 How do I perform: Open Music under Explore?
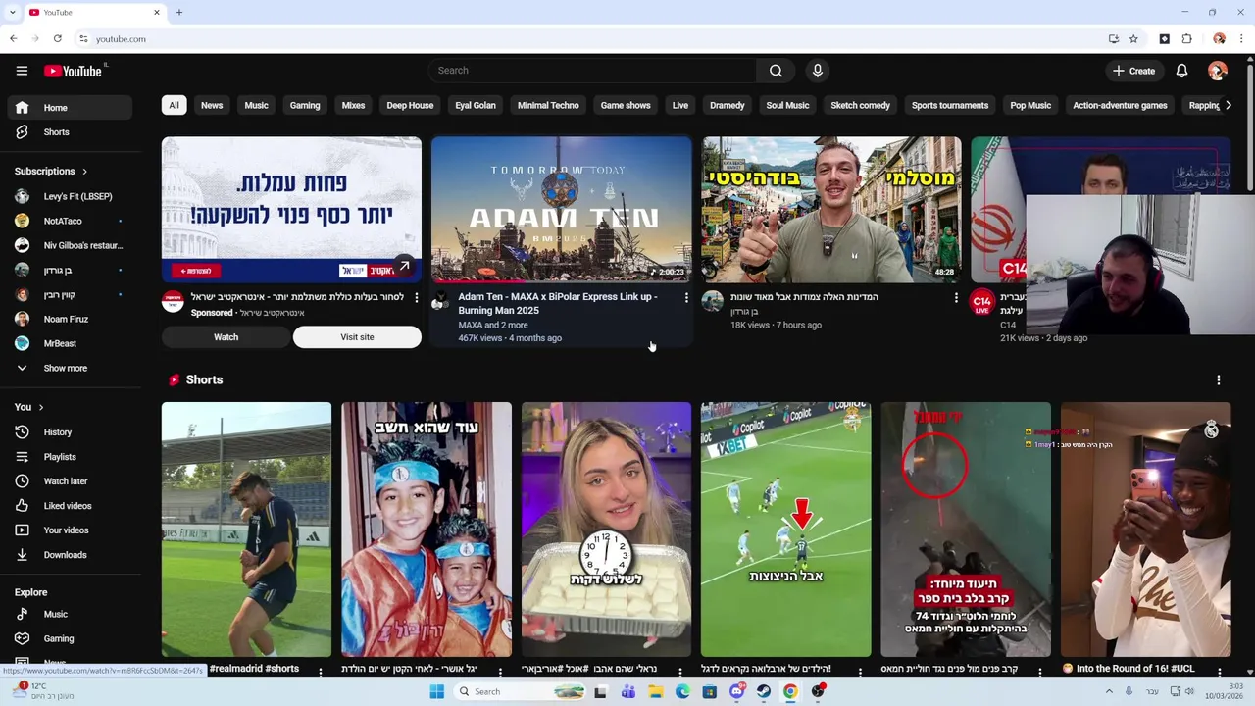click(69, 615)
